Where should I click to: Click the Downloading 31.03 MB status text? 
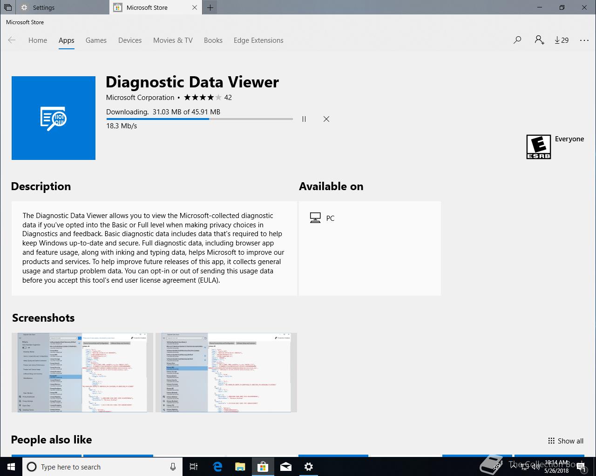[x=163, y=112]
